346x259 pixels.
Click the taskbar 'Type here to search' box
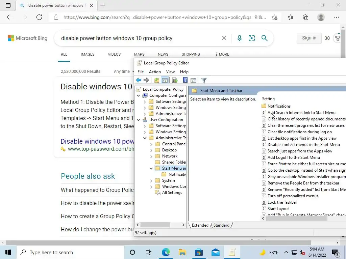point(70,252)
